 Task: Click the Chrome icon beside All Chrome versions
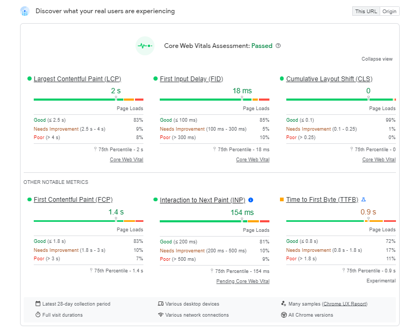pos(284,315)
